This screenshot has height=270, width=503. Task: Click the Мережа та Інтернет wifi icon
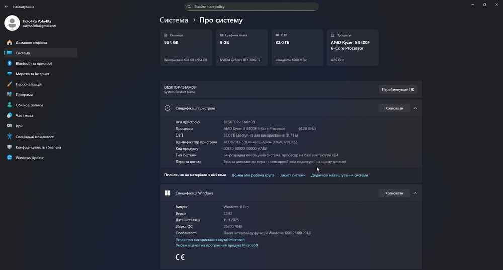10,74
